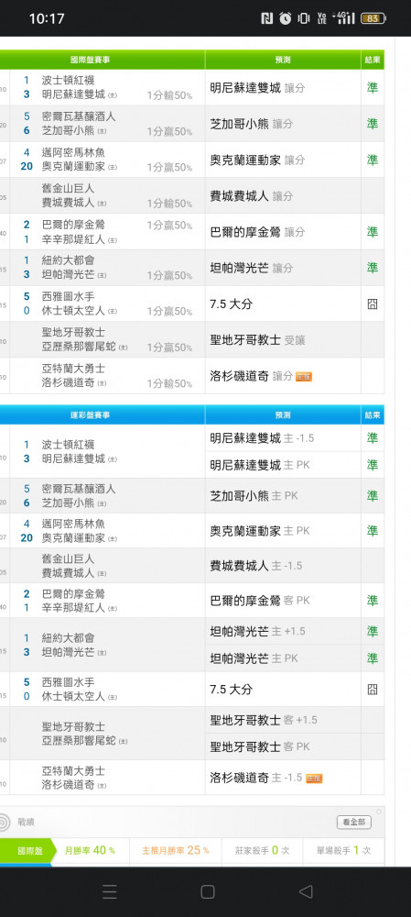Open recent apps with the three-line navigation icon
411x917 pixels.
point(110,891)
